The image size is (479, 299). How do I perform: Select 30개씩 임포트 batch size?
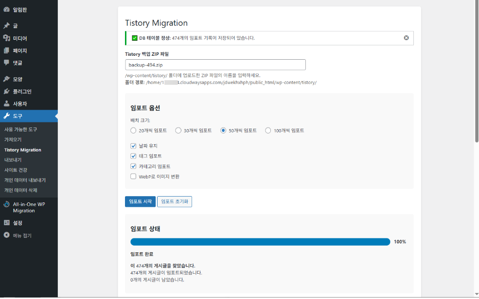[178, 131]
